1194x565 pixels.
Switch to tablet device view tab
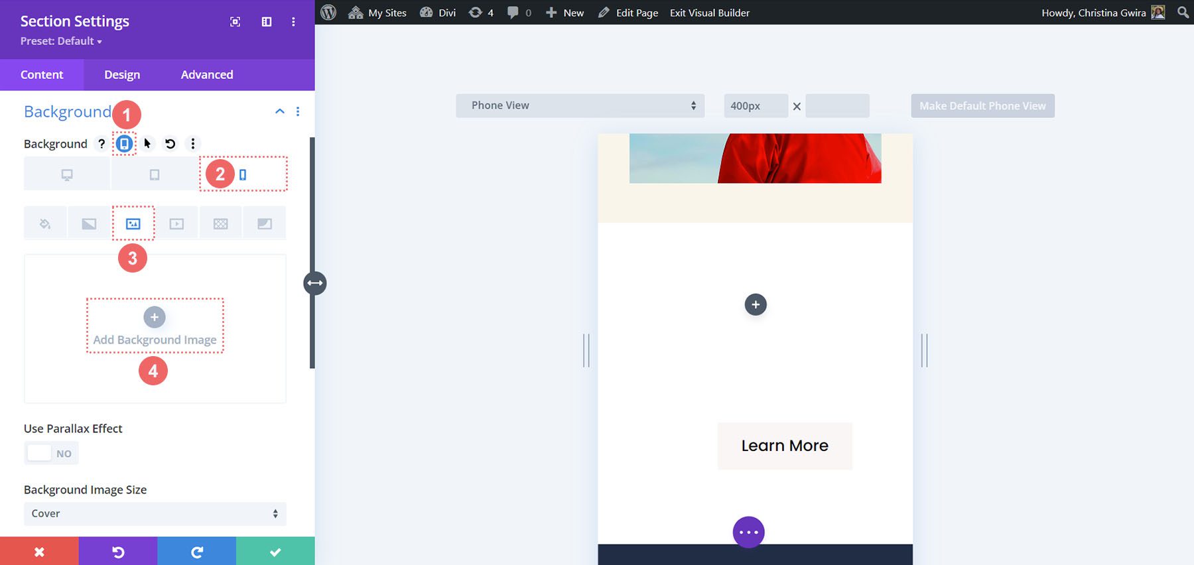coord(155,175)
